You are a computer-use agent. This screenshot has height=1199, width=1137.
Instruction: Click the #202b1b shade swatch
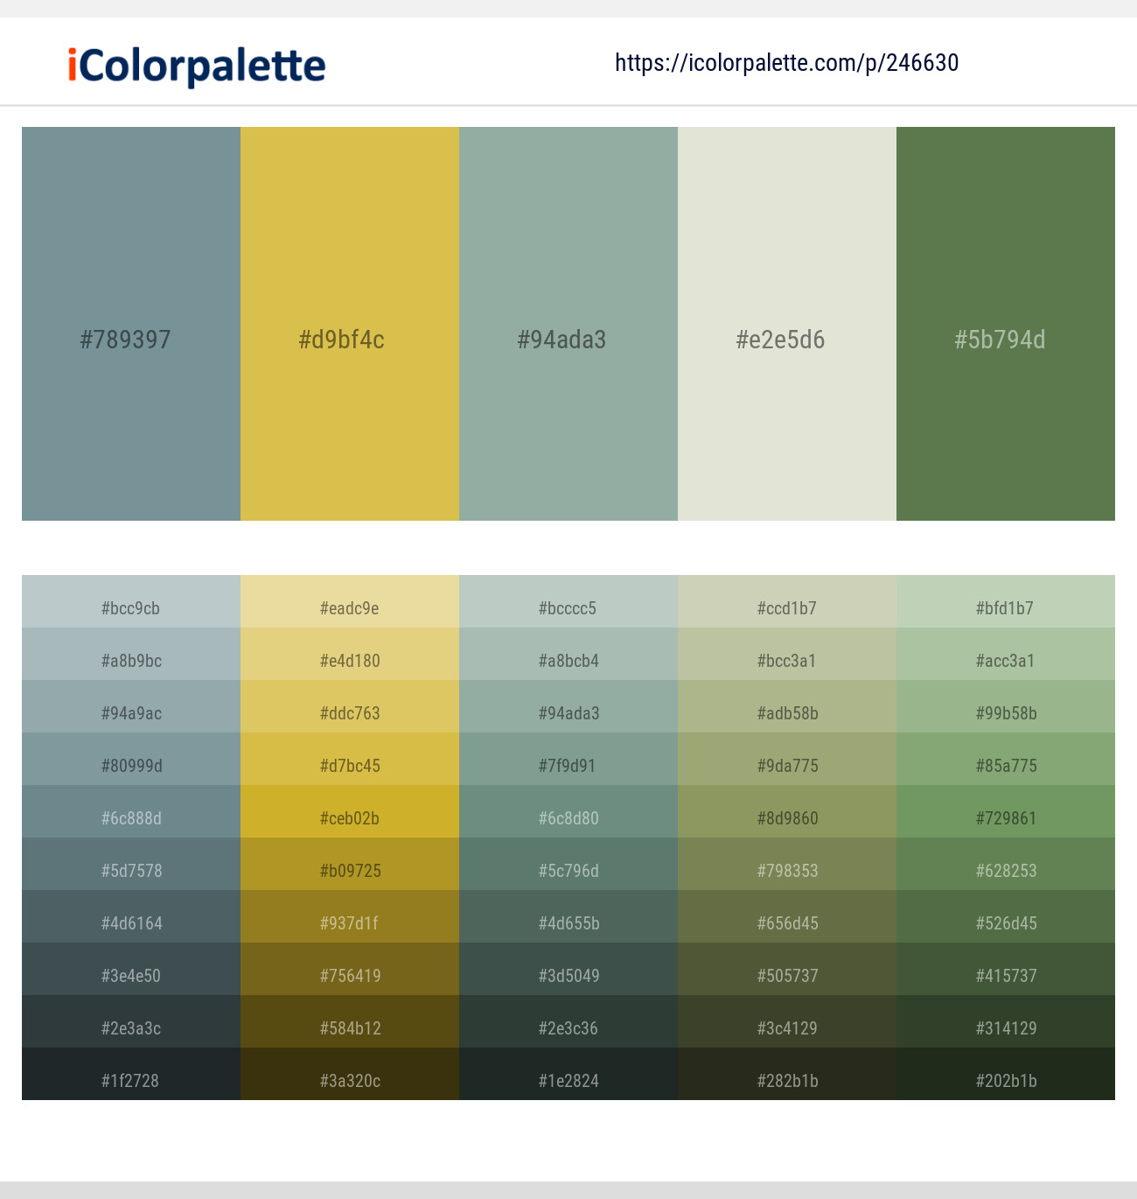1005,1081
